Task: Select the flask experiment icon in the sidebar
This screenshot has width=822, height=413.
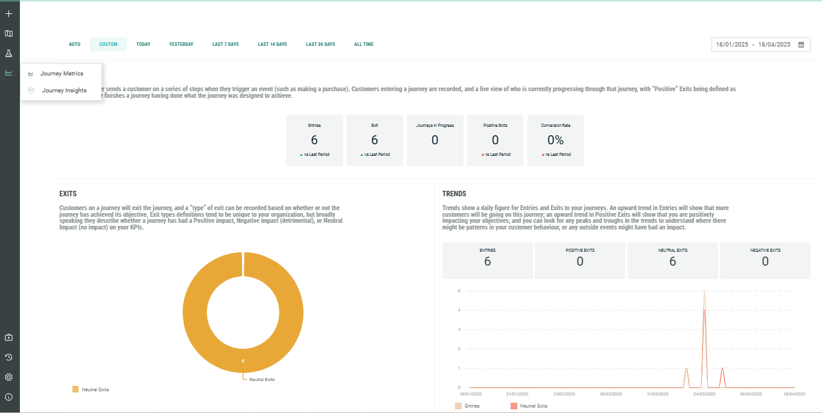Action: pyautogui.click(x=9, y=54)
